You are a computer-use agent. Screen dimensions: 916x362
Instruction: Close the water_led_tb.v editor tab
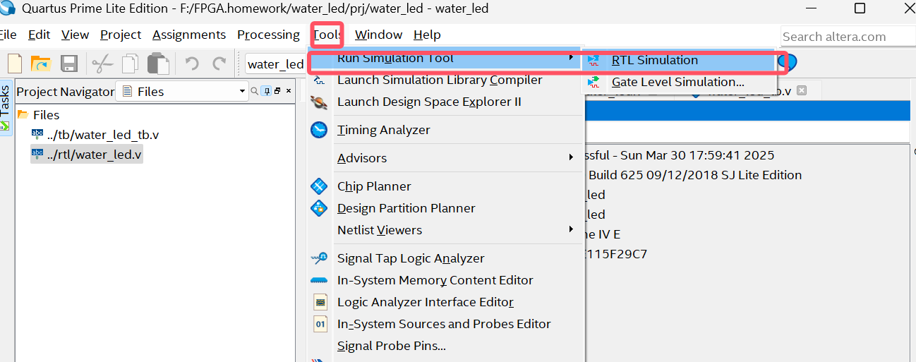pos(801,90)
